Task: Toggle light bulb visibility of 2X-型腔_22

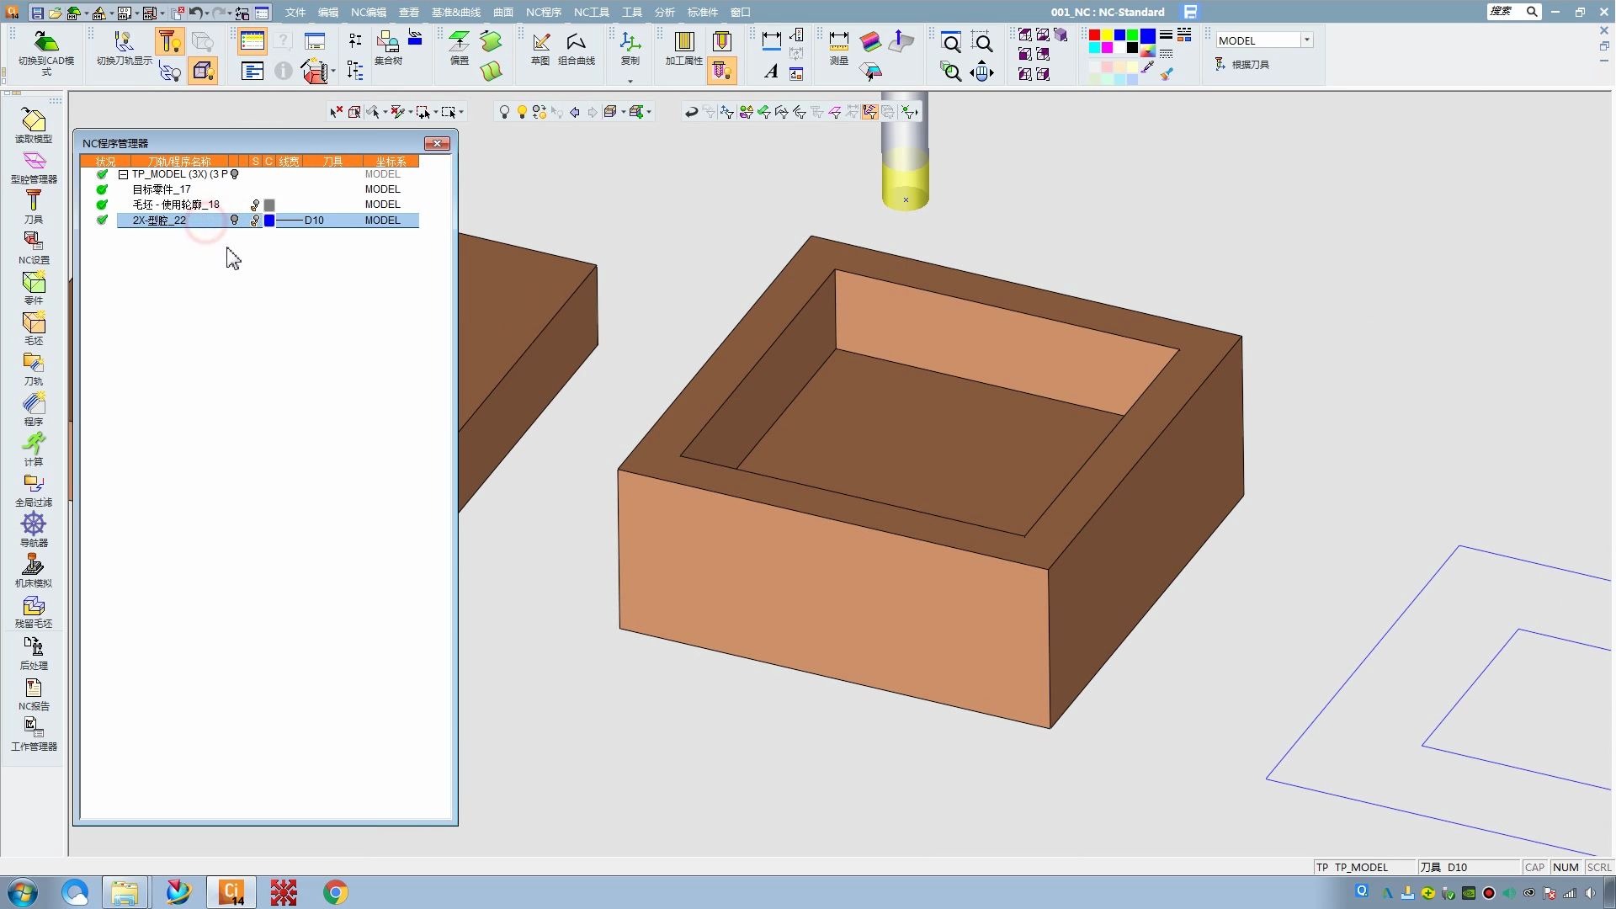Action: coord(235,221)
